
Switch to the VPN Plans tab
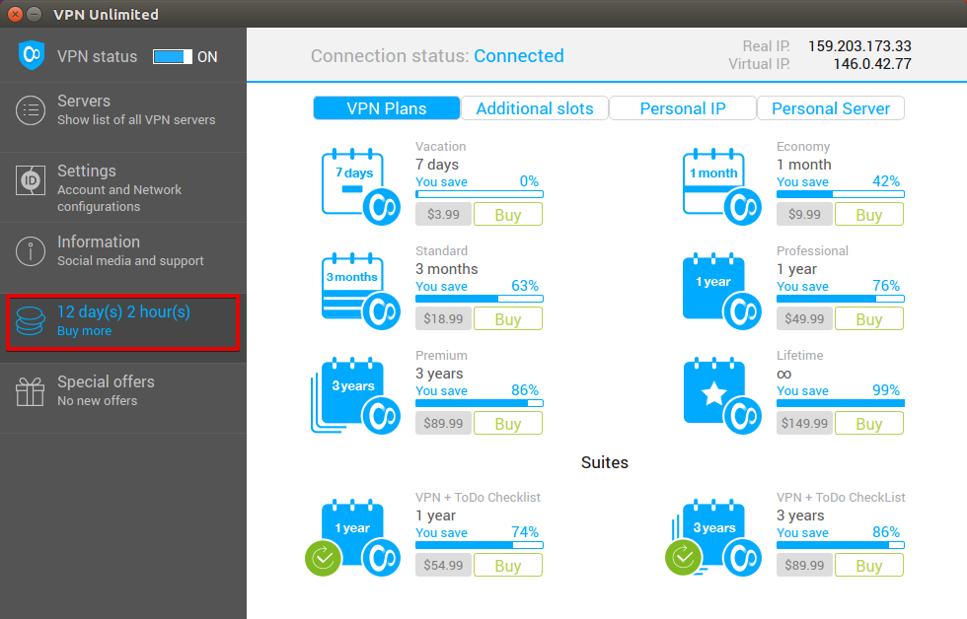(x=387, y=108)
